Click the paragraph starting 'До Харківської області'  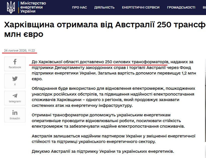tap(114, 70)
